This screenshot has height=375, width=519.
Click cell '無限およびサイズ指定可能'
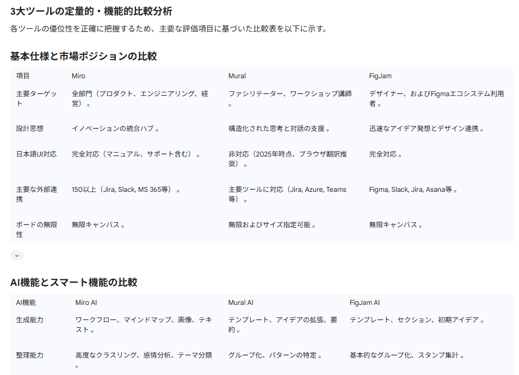click(x=272, y=225)
